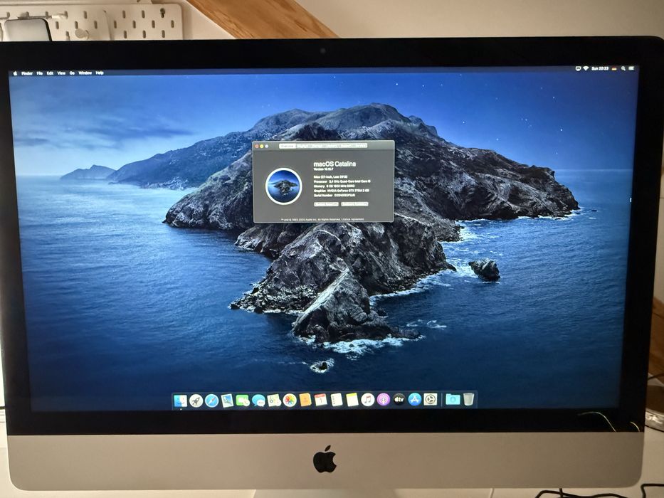Click the System Report button
The width and height of the screenshot is (664, 498).
click(x=327, y=204)
